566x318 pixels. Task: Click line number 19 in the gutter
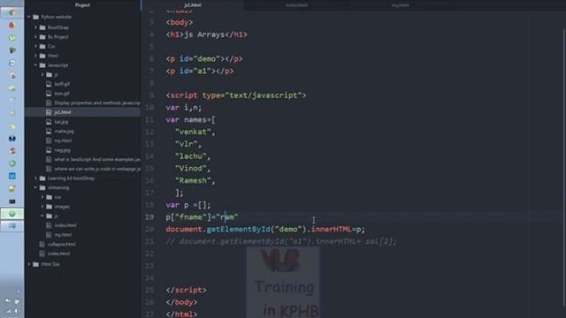pos(149,217)
